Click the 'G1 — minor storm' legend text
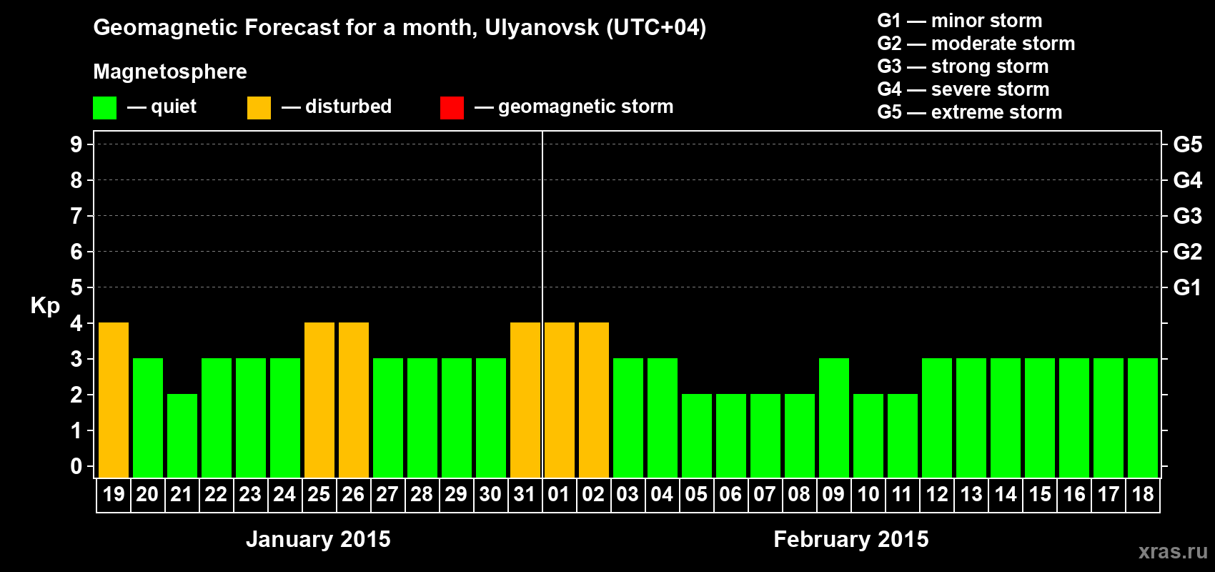The height and width of the screenshot is (572, 1215). pyautogui.click(x=959, y=21)
